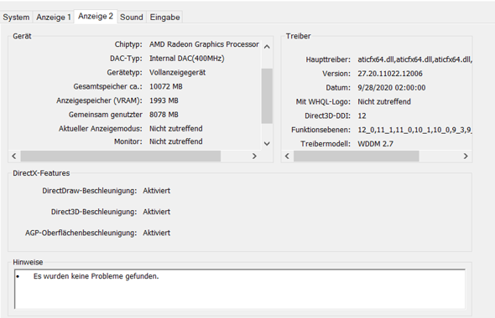Click the 'Chiptyp:' label
The image size is (495, 318).
pyautogui.click(x=128, y=44)
